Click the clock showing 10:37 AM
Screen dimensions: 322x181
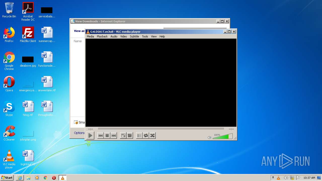coord(309,178)
